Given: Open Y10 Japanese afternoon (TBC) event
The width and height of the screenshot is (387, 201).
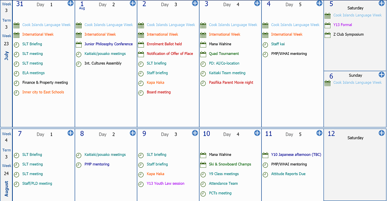Looking at the screenshot, I should click(x=296, y=155).
